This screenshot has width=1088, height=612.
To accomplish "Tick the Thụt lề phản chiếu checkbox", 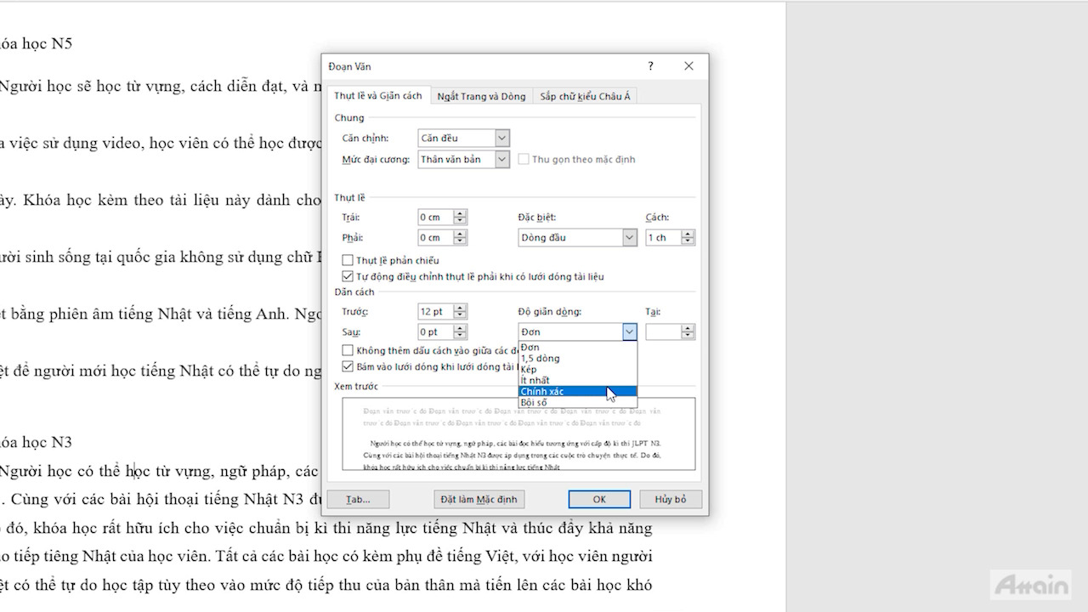I will coord(348,260).
